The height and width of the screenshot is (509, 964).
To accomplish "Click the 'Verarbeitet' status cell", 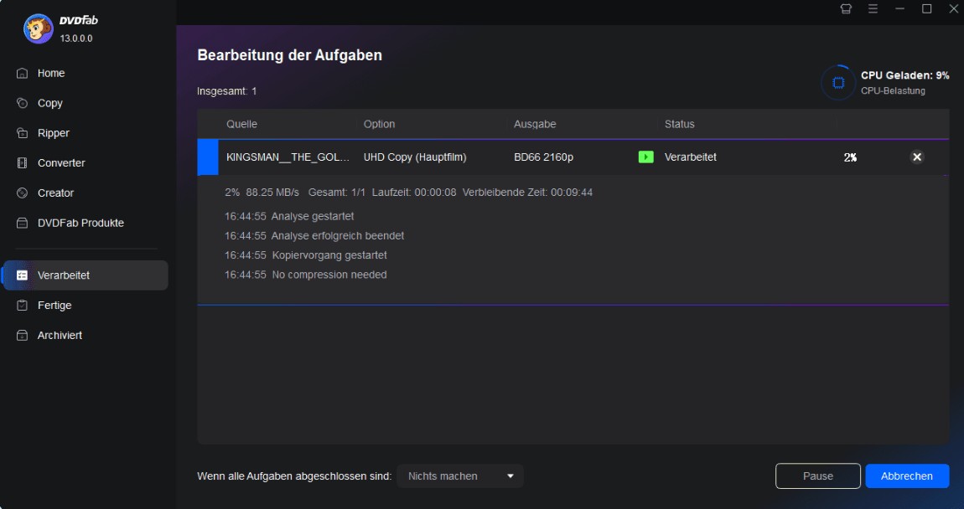I will coord(691,157).
